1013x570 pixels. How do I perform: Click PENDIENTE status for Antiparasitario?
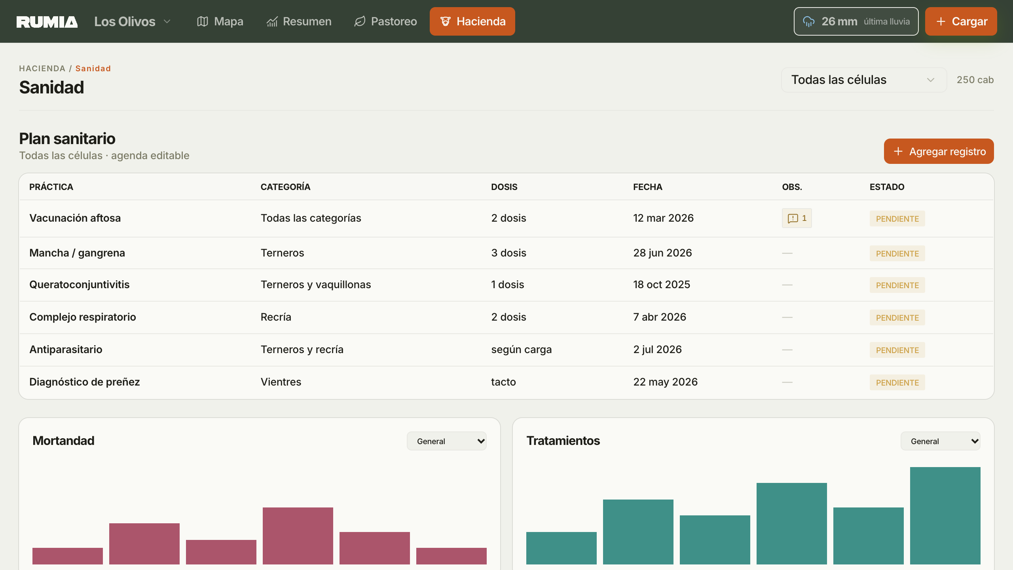point(897,350)
